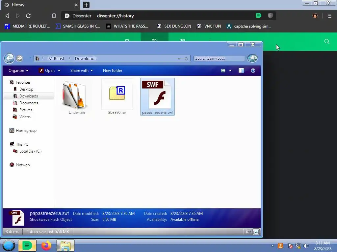Go back in the browser history
The width and height of the screenshot is (337, 252).
pos(7,16)
